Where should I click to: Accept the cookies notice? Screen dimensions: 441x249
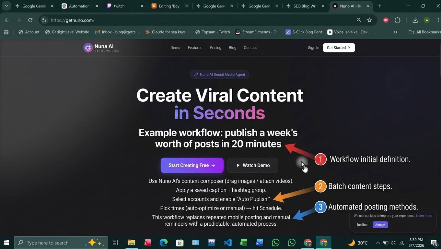click(380, 225)
